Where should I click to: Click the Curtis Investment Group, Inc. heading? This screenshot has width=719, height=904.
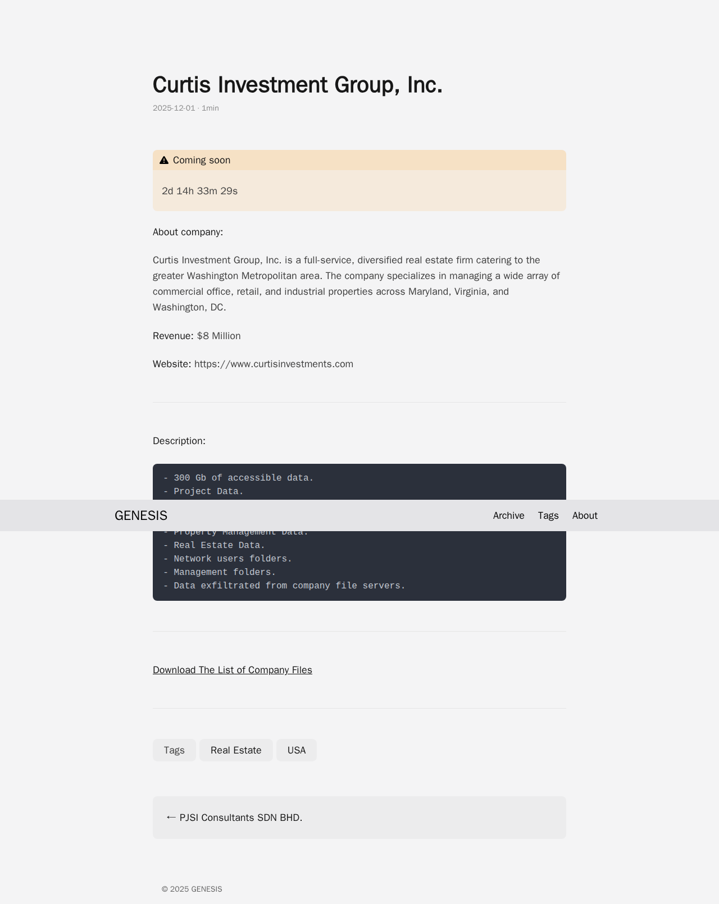[x=297, y=85]
